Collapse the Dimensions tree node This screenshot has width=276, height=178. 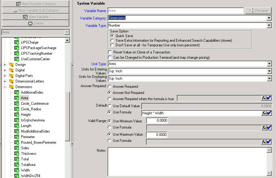[x=5, y=87]
